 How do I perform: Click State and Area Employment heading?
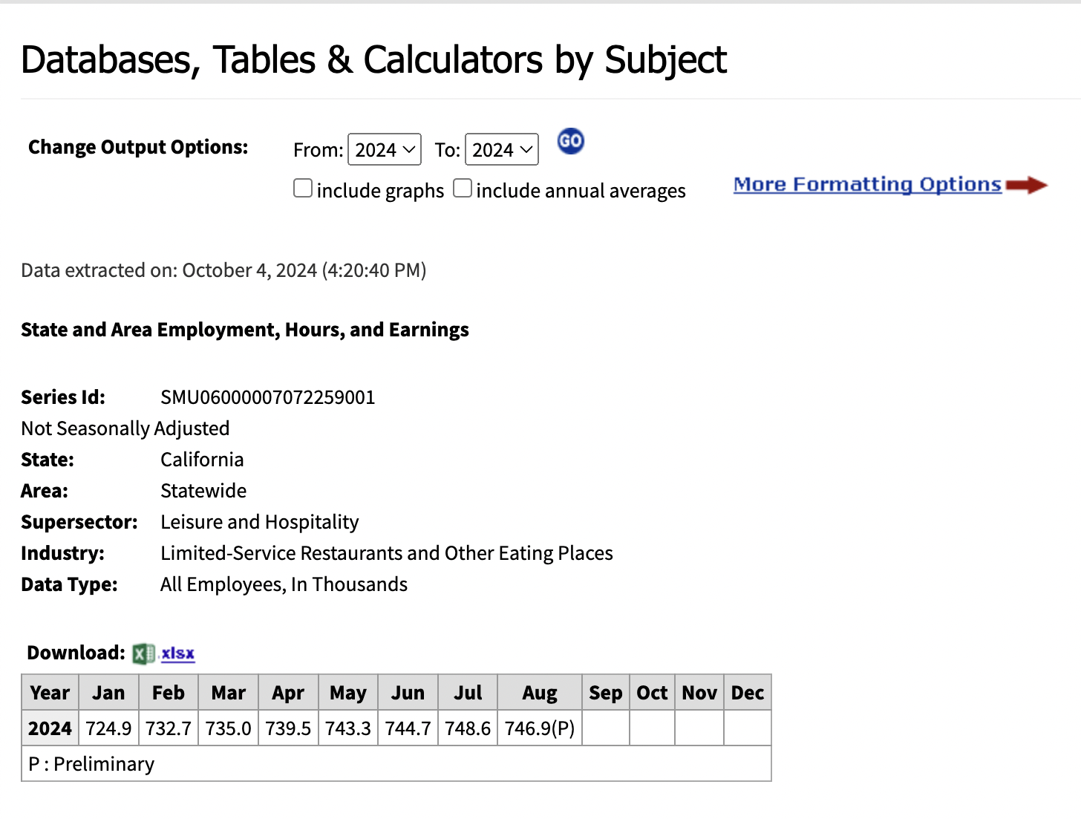coord(245,330)
